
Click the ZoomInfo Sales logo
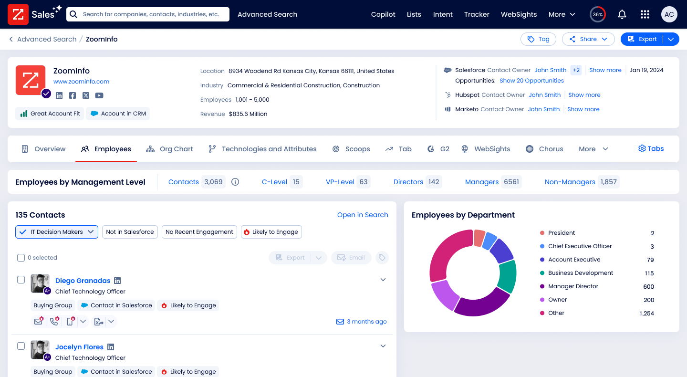click(34, 14)
